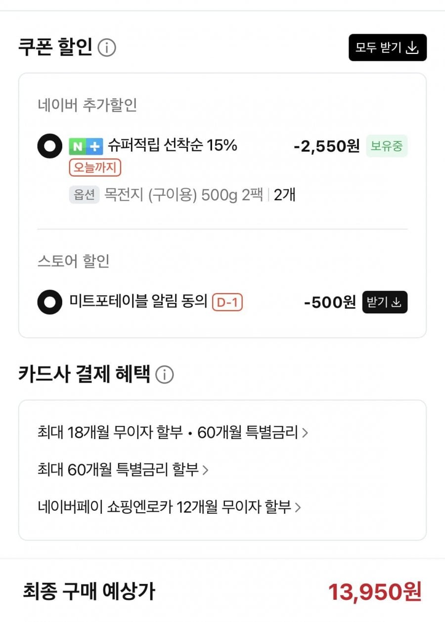
Task: Expand 네이버페이 쇼핑엔로카 12개월 무이자 chevron
Action: (298, 507)
